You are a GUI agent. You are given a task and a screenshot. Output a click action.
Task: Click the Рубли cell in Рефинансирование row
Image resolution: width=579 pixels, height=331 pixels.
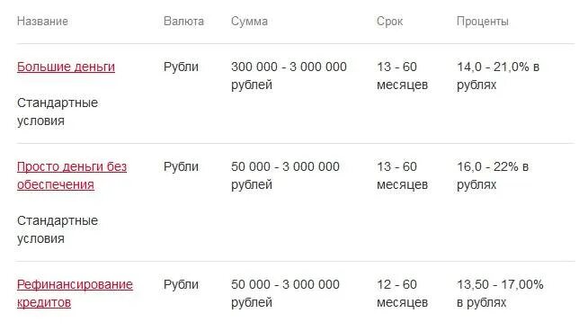(x=181, y=284)
